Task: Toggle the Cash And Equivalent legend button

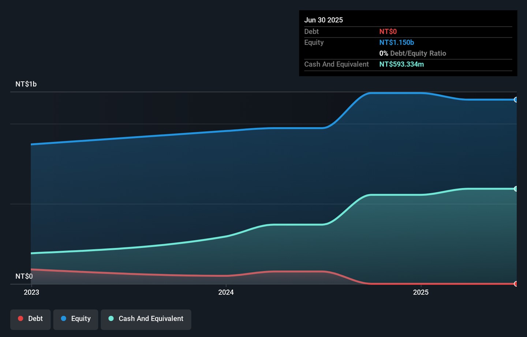Action: click(146, 319)
